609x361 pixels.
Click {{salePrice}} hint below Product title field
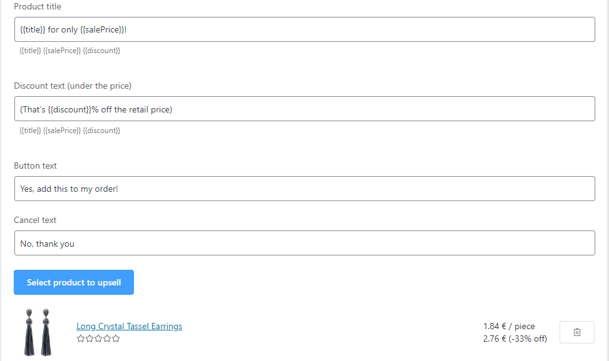[x=62, y=51]
